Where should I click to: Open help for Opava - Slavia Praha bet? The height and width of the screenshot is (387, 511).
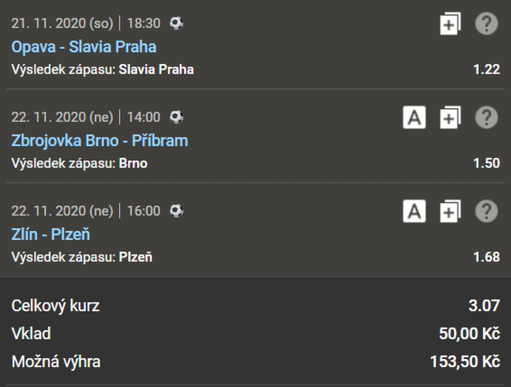tap(486, 23)
